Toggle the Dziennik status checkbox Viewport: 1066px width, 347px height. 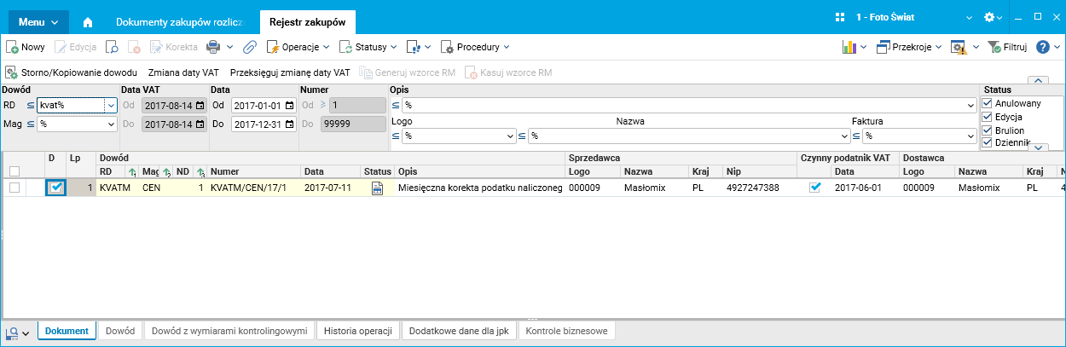point(988,143)
